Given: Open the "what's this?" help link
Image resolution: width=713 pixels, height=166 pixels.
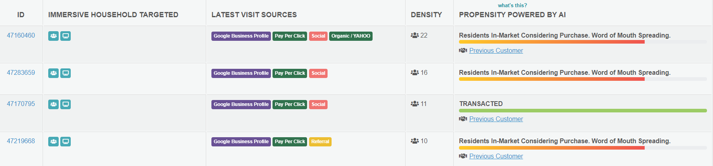Looking at the screenshot, I should pyautogui.click(x=512, y=5).
